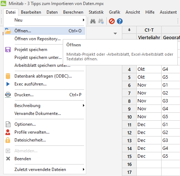The width and height of the screenshot is (180, 176).
Task: Open the Statistik menu
Action: pos(96,12)
